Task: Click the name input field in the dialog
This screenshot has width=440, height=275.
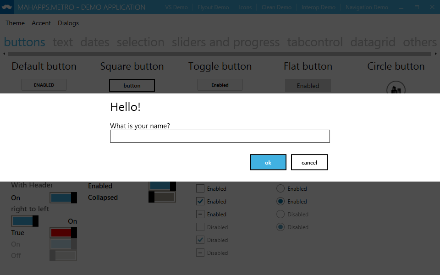Action: [x=220, y=136]
